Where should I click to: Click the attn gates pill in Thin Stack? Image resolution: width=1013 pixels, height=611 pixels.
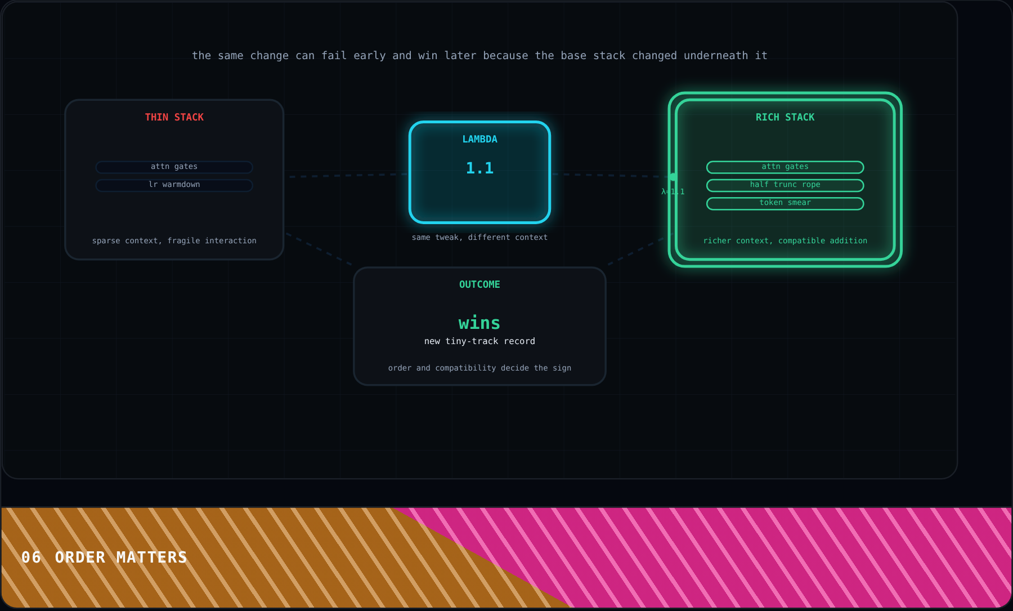(174, 167)
